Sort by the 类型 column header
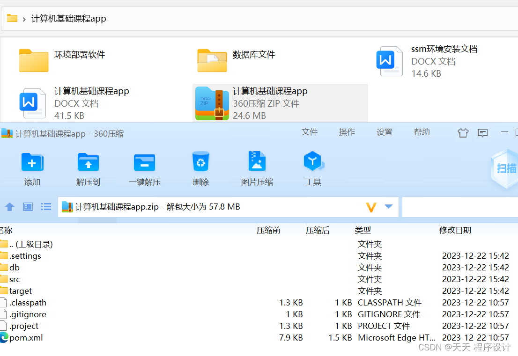The height and width of the screenshot is (356, 518). pyautogui.click(x=363, y=230)
